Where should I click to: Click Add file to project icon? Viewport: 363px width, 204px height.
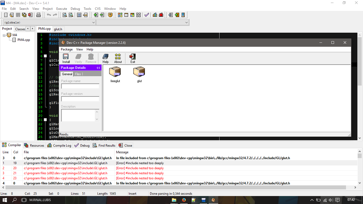point(96,15)
